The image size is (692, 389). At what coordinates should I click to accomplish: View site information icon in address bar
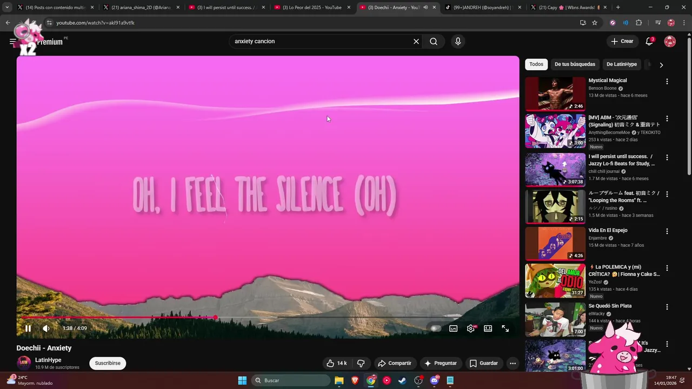coord(49,23)
